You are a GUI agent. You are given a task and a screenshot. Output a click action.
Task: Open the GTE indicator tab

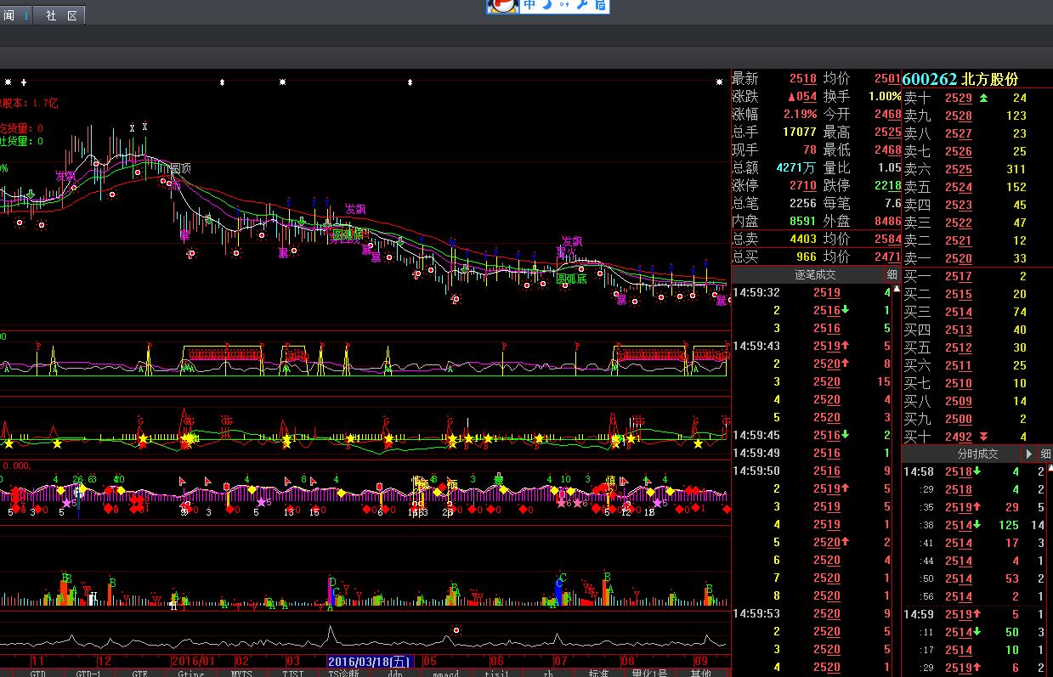tap(139, 673)
